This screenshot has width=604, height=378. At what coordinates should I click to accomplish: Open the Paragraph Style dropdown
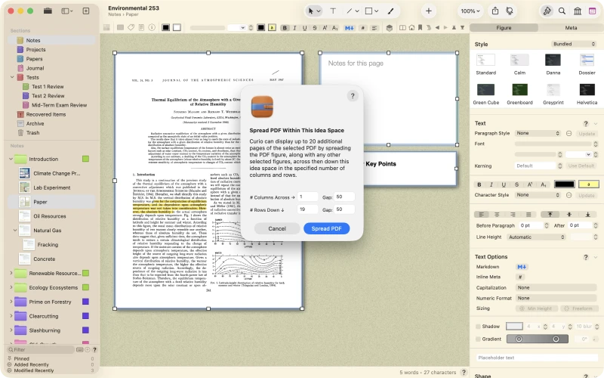pos(538,133)
